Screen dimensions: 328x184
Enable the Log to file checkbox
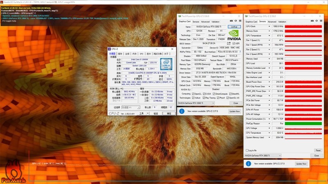point(246,150)
